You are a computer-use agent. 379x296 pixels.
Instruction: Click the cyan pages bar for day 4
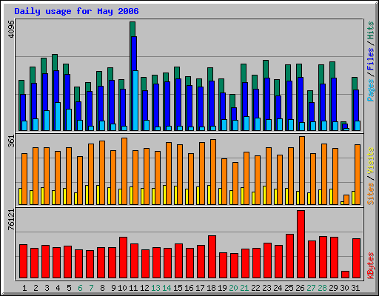(58, 116)
